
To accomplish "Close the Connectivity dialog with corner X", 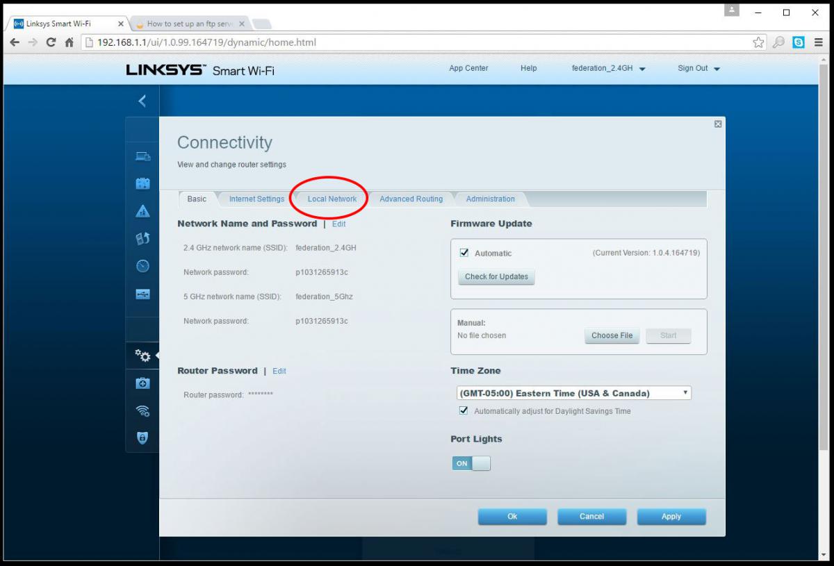I will [718, 124].
